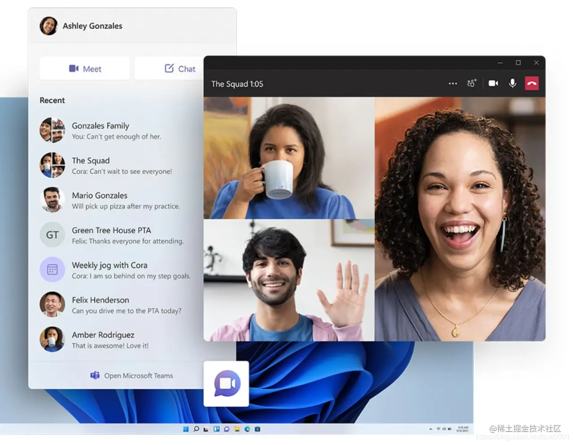
Task: Toggle the camera in The Squad call
Action: pos(493,83)
